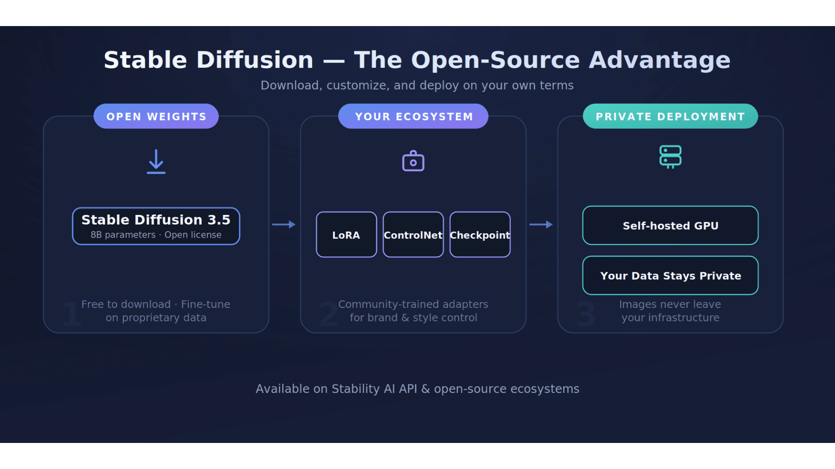The width and height of the screenshot is (835, 469).
Task: Click the subtitle 'Download, customize, and deploy on your own terms'
Action: tap(417, 85)
